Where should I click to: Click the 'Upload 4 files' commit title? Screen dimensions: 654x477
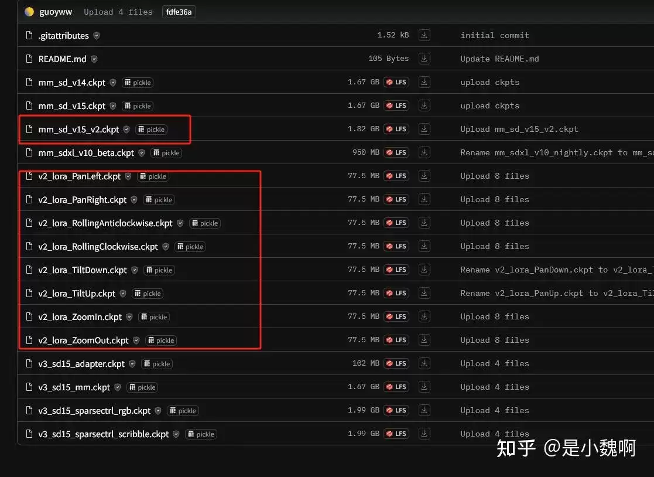pyautogui.click(x=118, y=12)
